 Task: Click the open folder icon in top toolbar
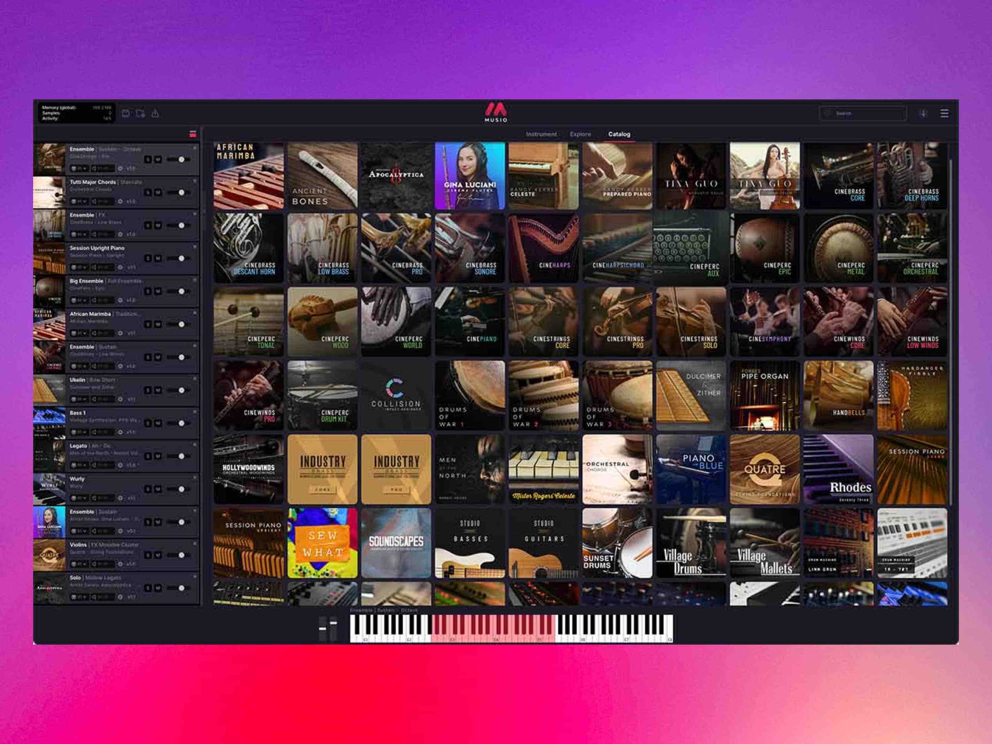point(140,113)
